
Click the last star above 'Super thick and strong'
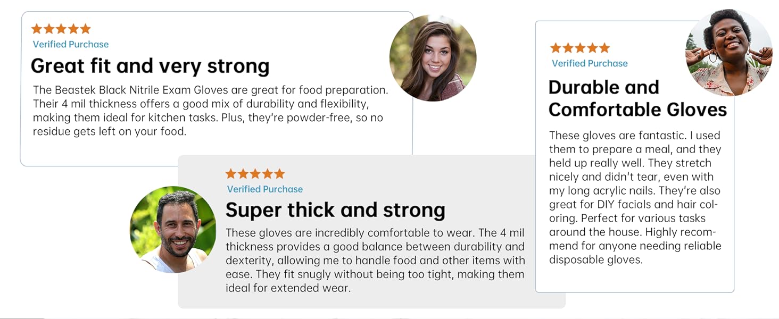[279, 174]
